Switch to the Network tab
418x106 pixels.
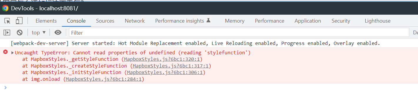(135, 21)
